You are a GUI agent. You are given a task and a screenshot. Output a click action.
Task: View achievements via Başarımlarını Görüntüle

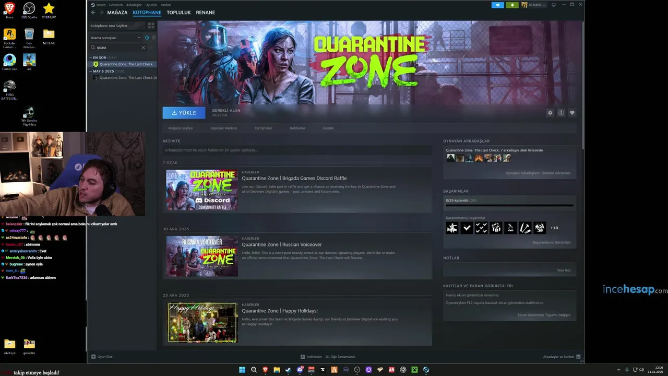[551, 242]
